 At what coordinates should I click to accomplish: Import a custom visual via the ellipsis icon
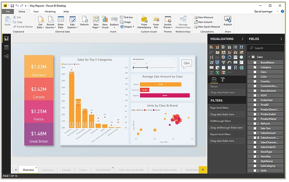tap(230, 72)
